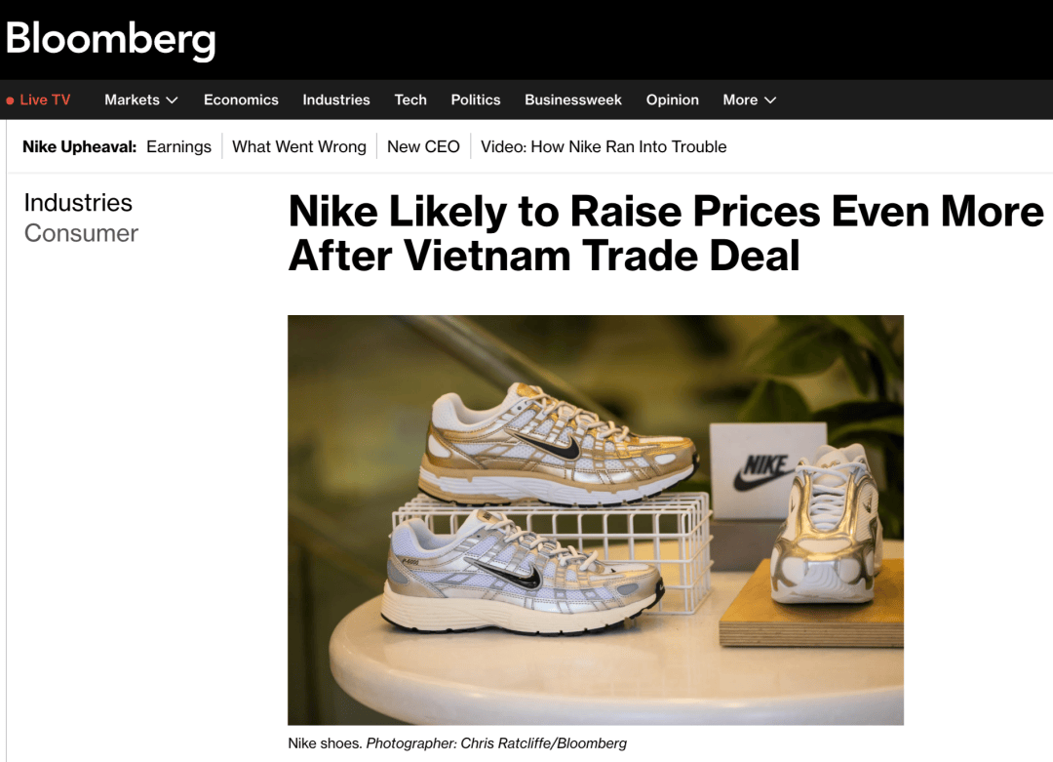Image resolution: width=1053 pixels, height=762 pixels.
Task: Open What Went Wrong link
Action: [299, 146]
